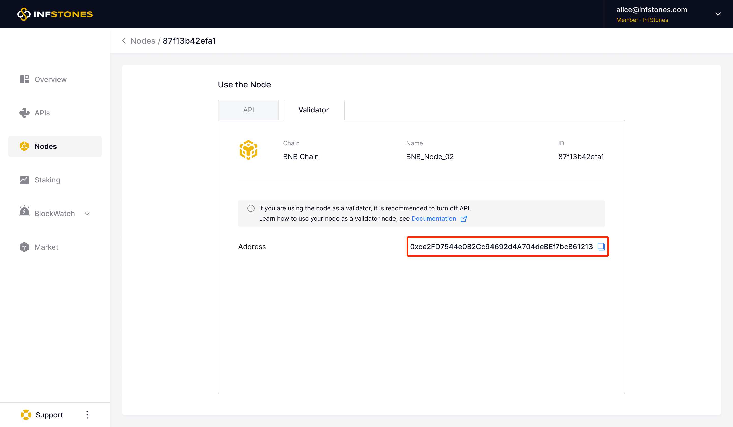Viewport: 733px width, 427px height.
Task: Click the Nodes breadcrumb link
Action: pos(143,41)
